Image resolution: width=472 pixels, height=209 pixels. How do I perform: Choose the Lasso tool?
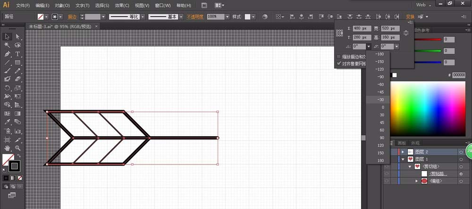click(x=18, y=45)
